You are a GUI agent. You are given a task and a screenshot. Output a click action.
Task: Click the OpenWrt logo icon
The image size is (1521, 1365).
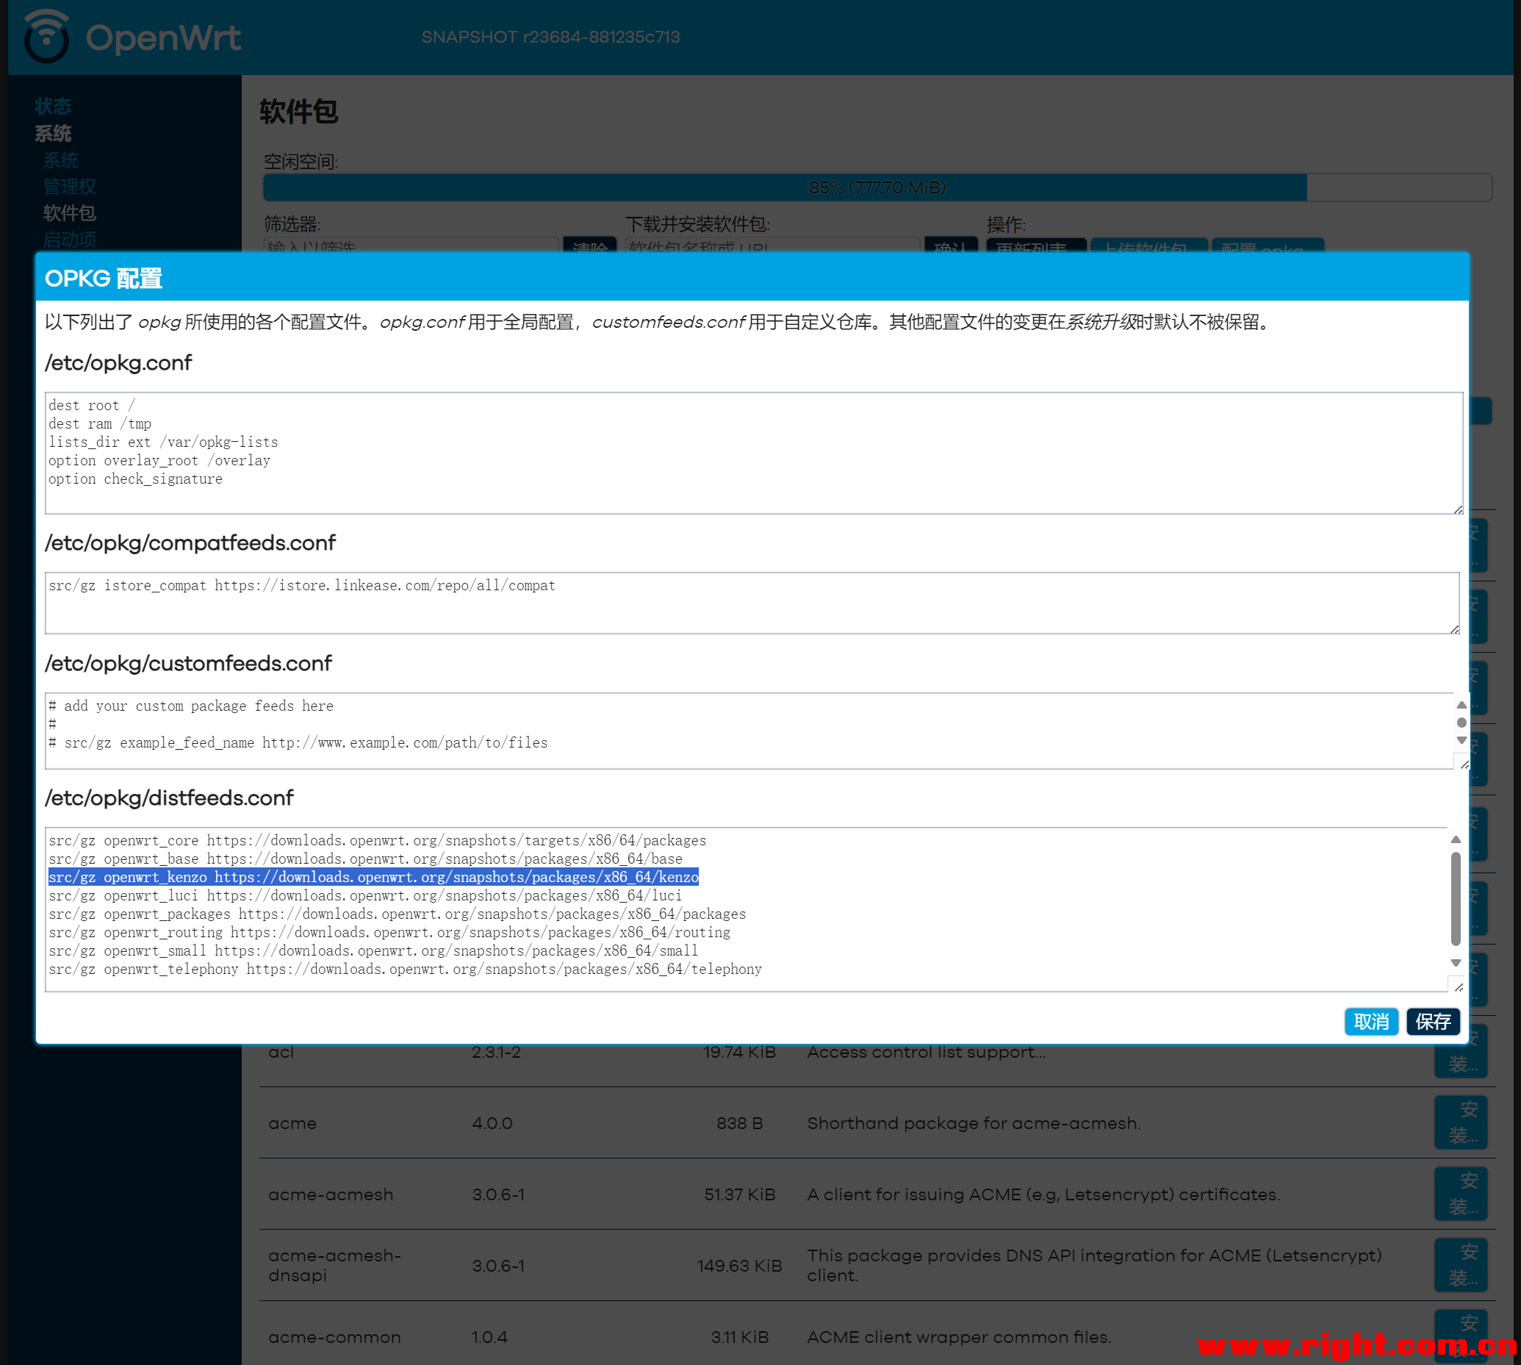pyautogui.click(x=46, y=36)
